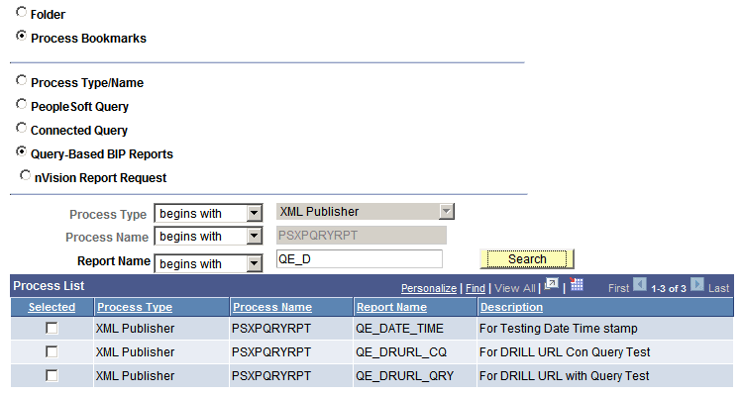The width and height of the screenshot is (741, 395).
Task: Click PSXPQRYRPT cell in the QE_DRURL_CQ row
Action: click(271, 352)
